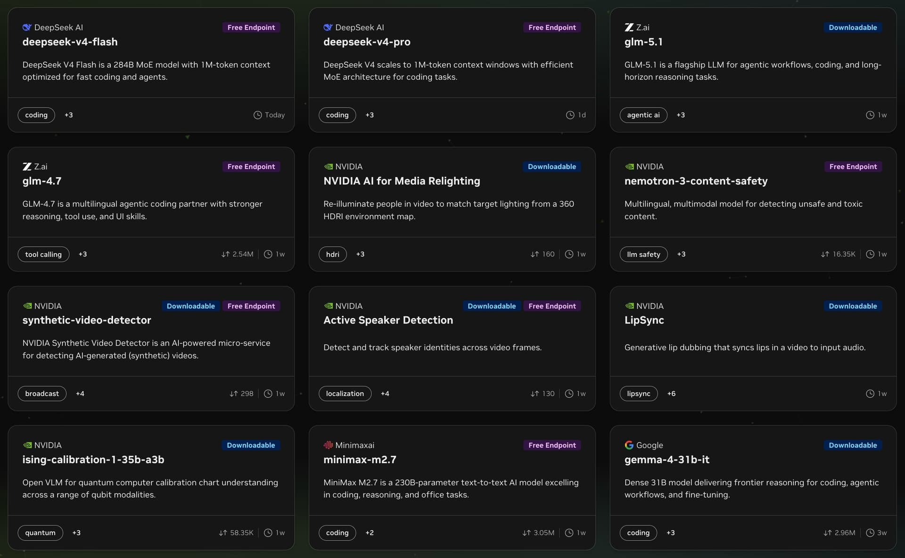The width and height of the screenshot is (905, 558).
Task: Click the Minimaxai waveform logo icon
Action: 328,445
